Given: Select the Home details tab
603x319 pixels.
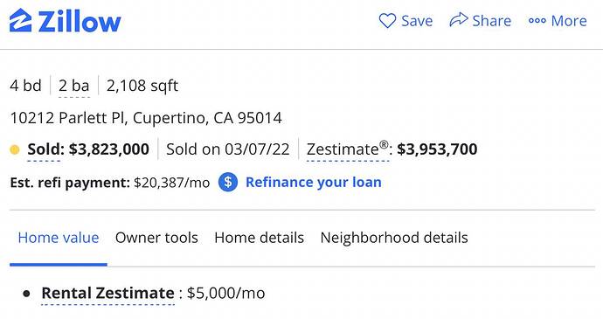Looking at the screenshot, I should 260,238.
